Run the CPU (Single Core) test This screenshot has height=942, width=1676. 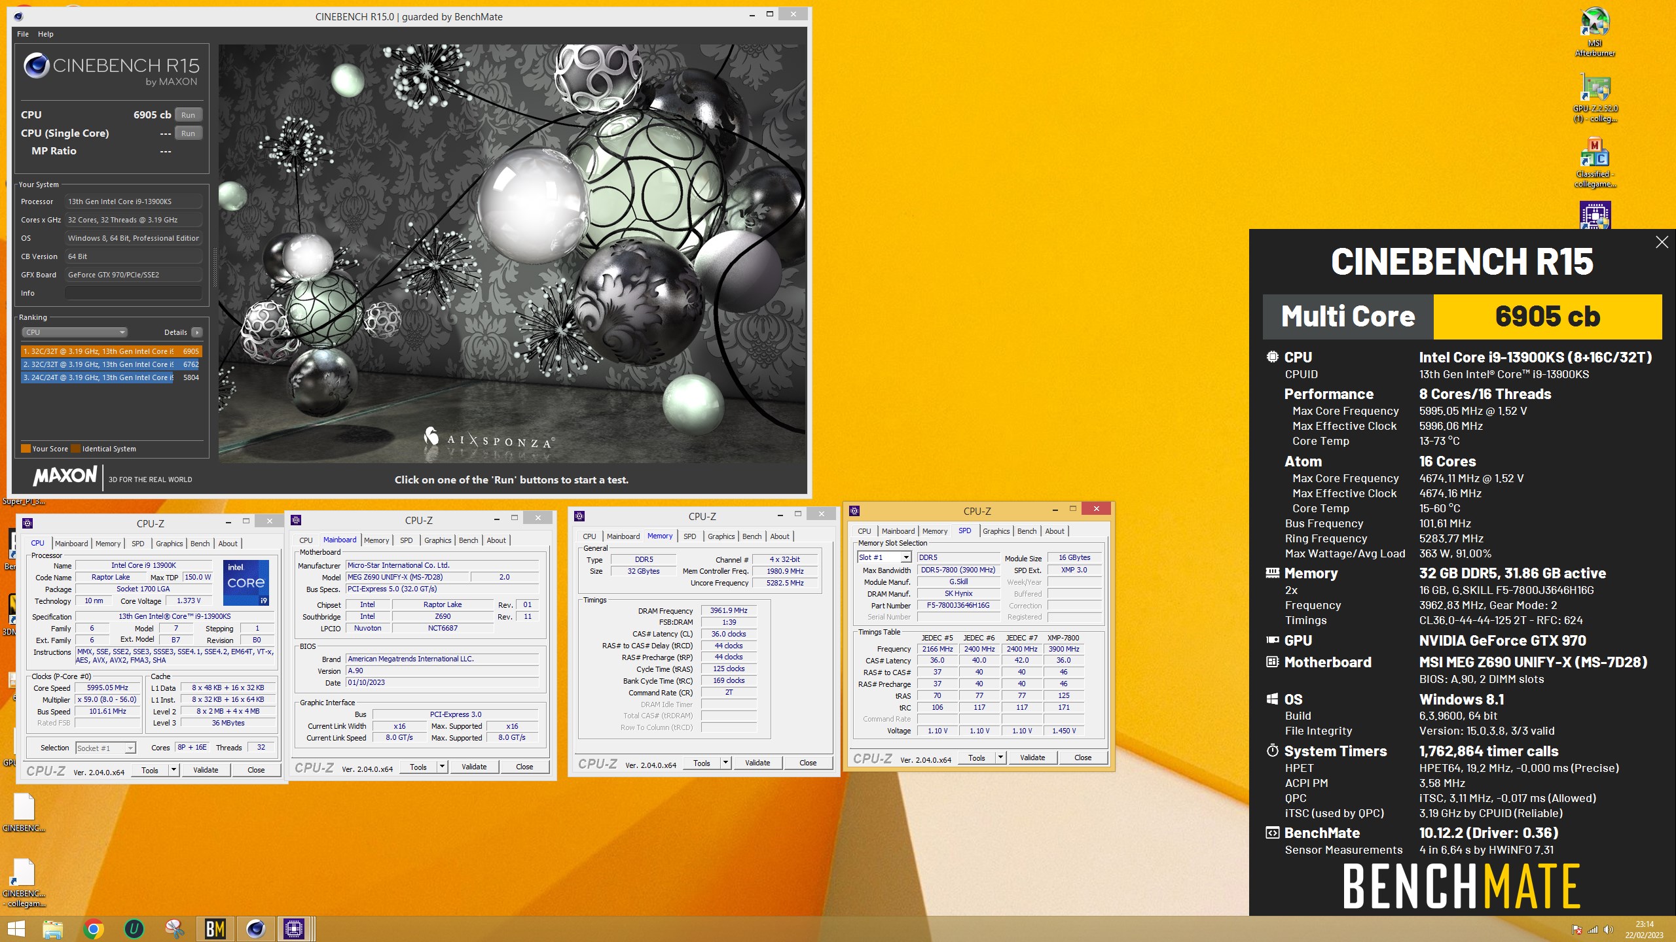click(189, 133)
